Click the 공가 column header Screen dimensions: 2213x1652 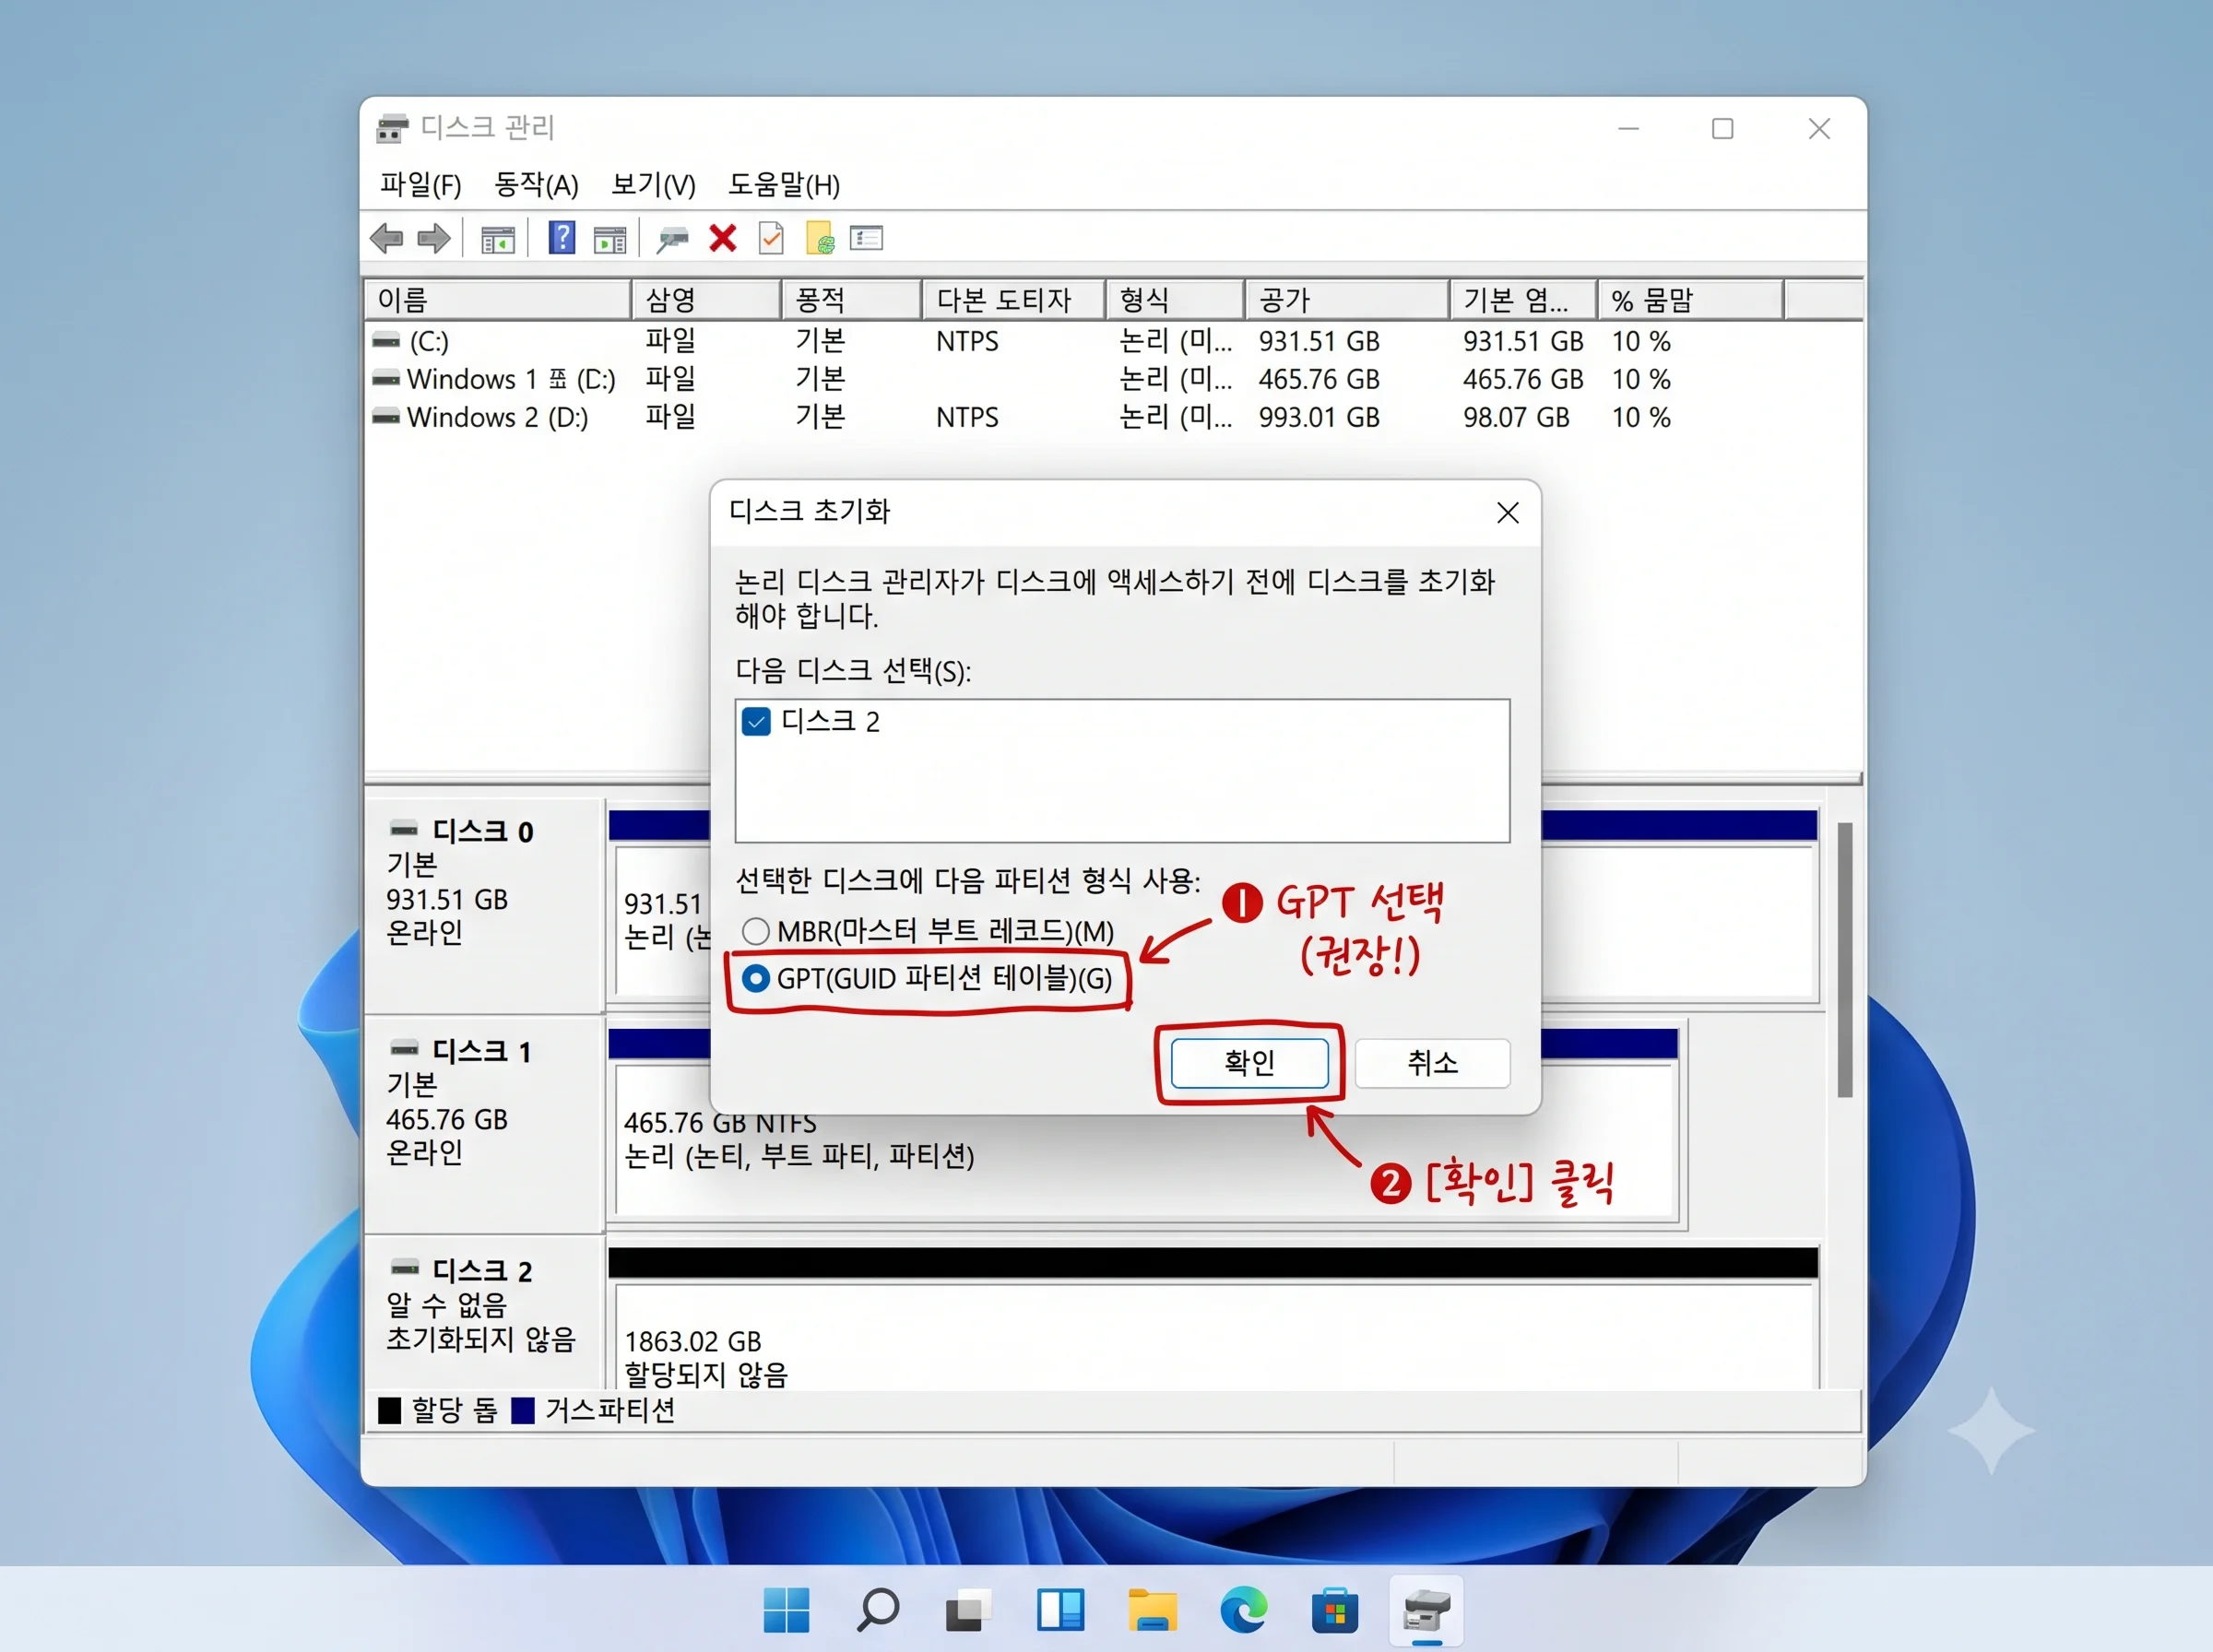pyautogui.click(x=1347, y=300)
